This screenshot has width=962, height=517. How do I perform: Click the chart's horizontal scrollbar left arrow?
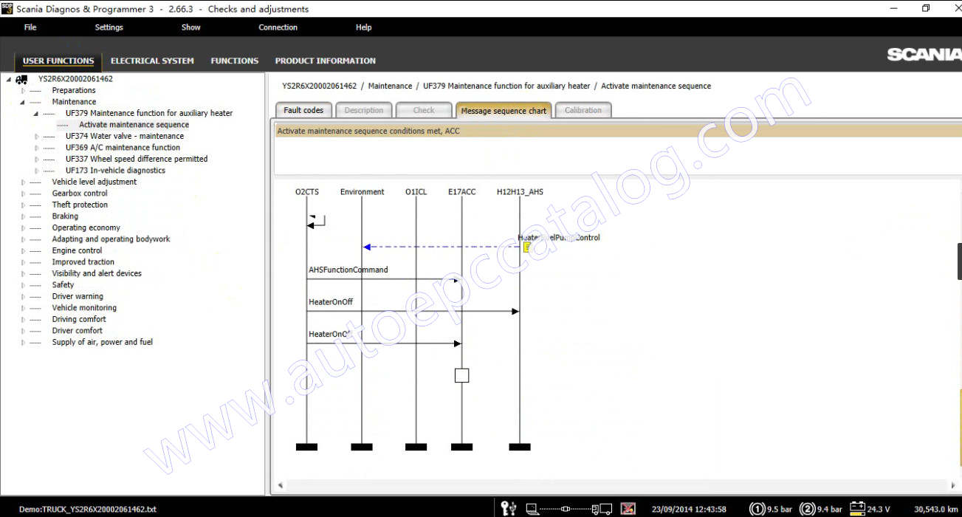pos(279,486)
